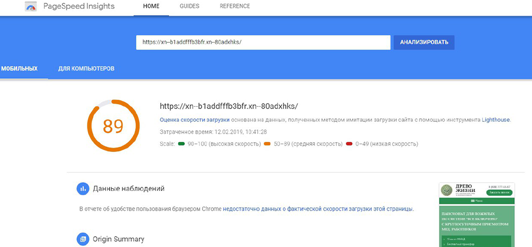Switch to the ДЛЯ КОМПЬЮТЕРОВ results tab
Screen dimensions: 532x247
coord(86,68)
